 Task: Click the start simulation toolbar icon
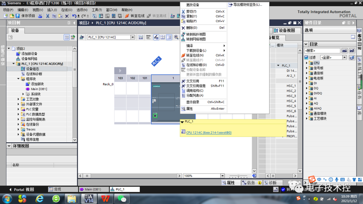tap(114, 16)
